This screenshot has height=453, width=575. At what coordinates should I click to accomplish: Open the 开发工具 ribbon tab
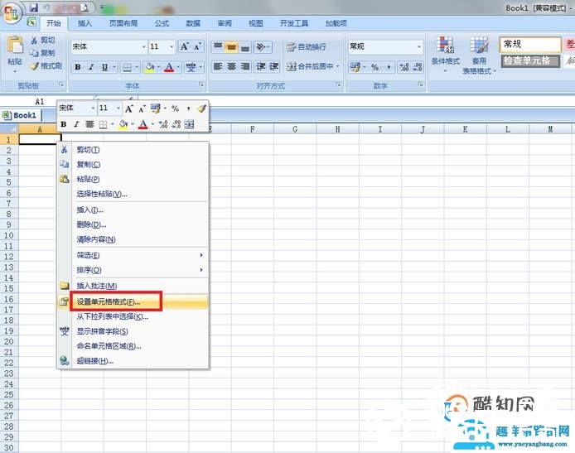(294, 23)
